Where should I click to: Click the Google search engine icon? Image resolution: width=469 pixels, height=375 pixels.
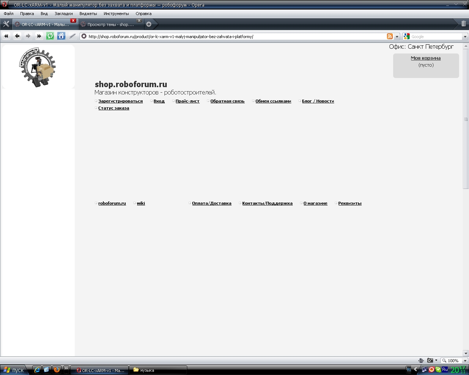[407, 37]
